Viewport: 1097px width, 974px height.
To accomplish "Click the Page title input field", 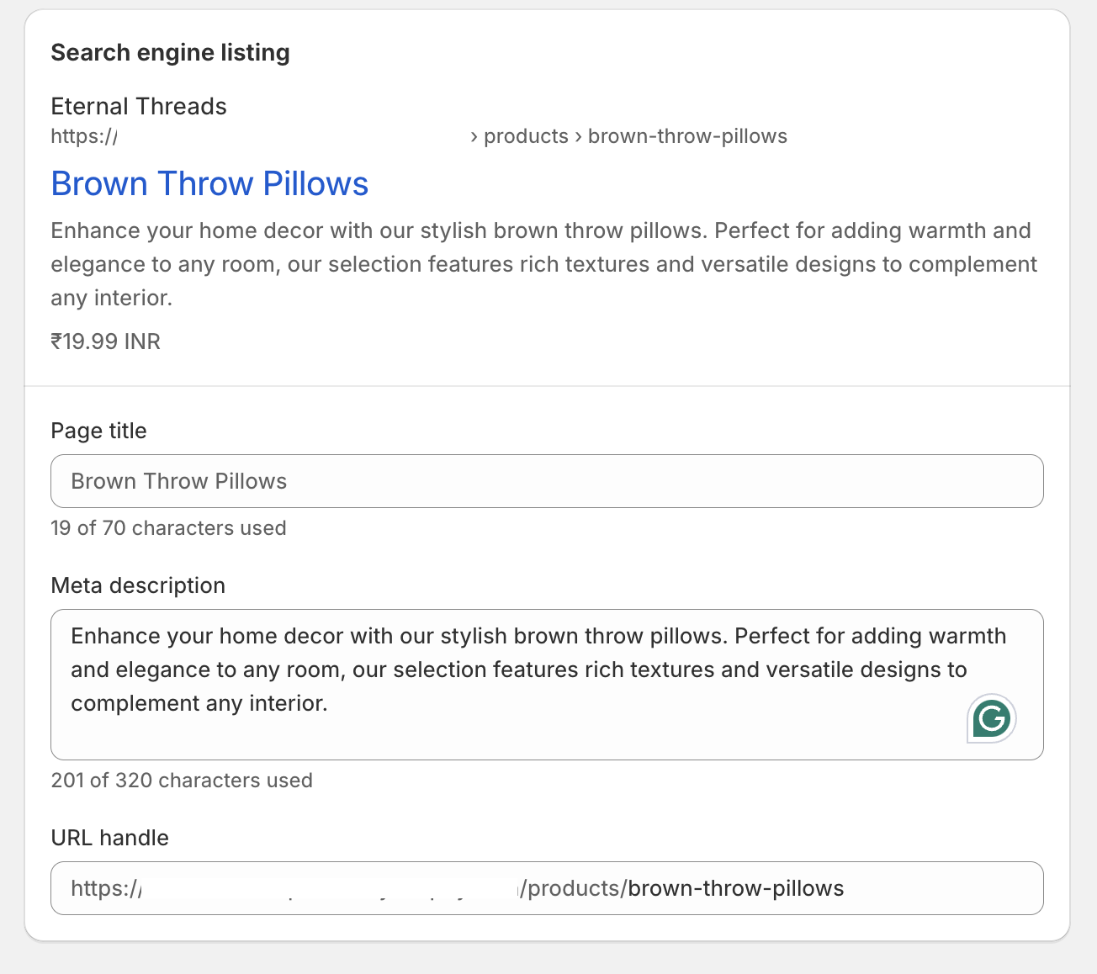I will tap(547, 481).
